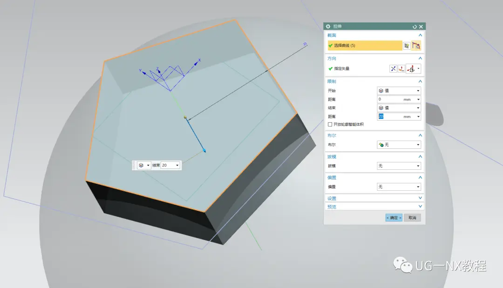Open the vector dialog icon beside 指定矢量

pyautogui.click(x=401, y=68)
